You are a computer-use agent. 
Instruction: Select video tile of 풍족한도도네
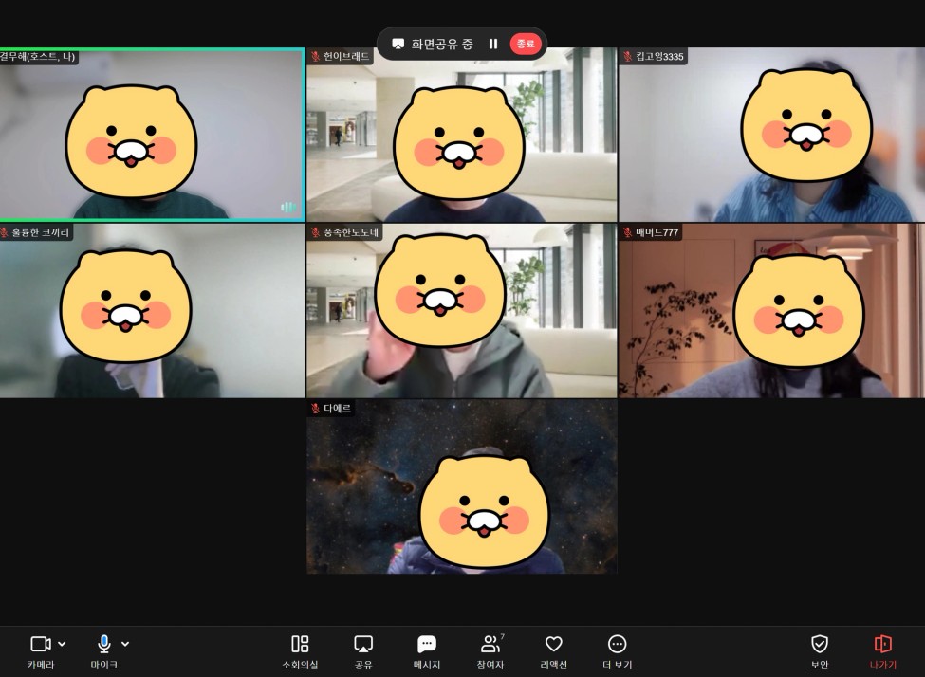point(461,311)
